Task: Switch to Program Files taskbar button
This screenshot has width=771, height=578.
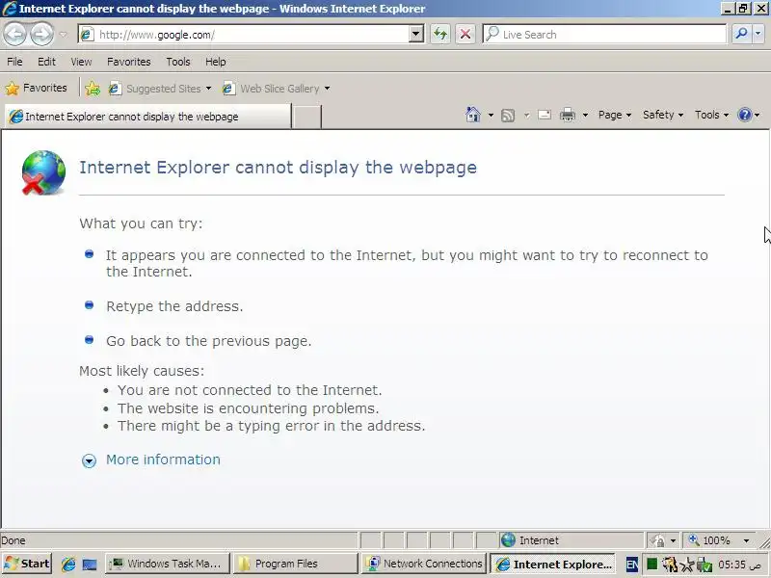Action: (x=295, y=564)
